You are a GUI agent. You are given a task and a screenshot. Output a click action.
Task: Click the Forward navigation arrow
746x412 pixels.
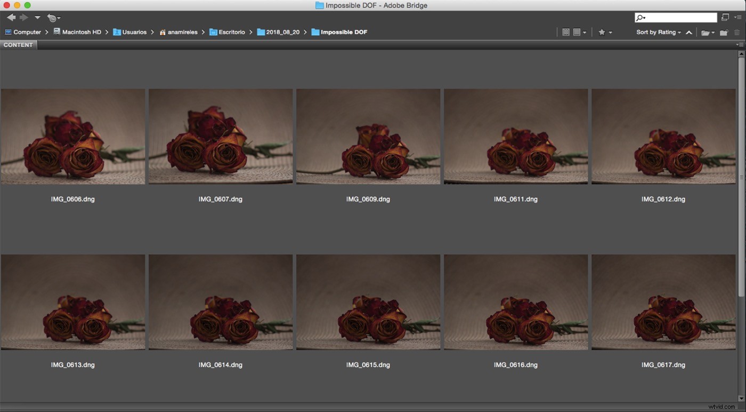(x=23, y=17)
